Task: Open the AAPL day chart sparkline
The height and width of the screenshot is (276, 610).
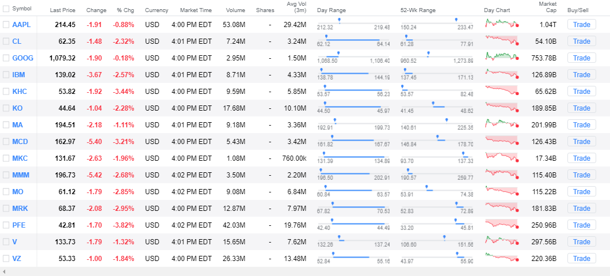Action: [x=501, y=24]
